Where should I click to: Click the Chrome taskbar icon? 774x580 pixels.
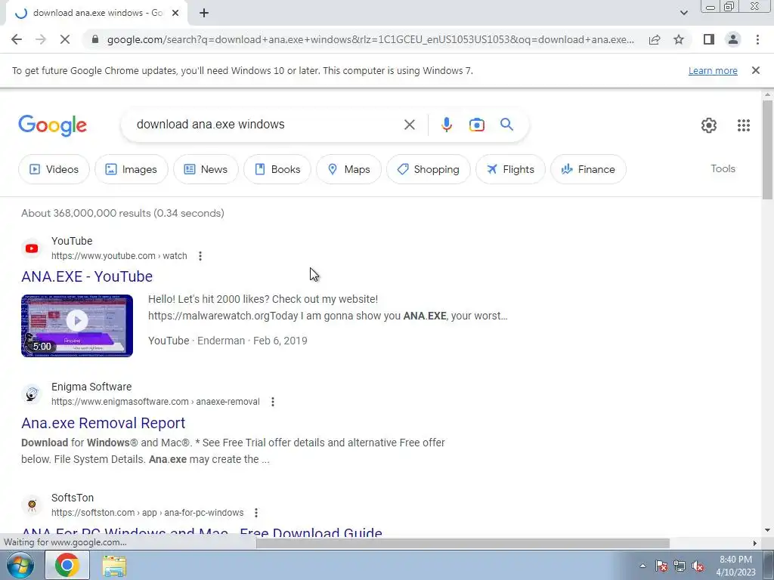tap(67, 565)
